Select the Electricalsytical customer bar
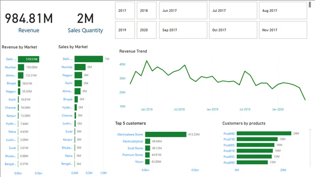 pos(148,141)
